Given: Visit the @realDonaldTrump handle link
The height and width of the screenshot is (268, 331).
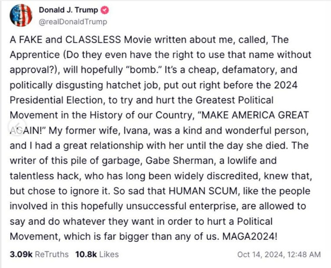Looking at the screenshot, I should coord(73,22).
